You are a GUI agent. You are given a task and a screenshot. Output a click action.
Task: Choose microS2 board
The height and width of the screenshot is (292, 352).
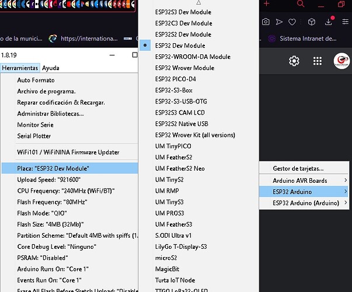tap(199, 258)
